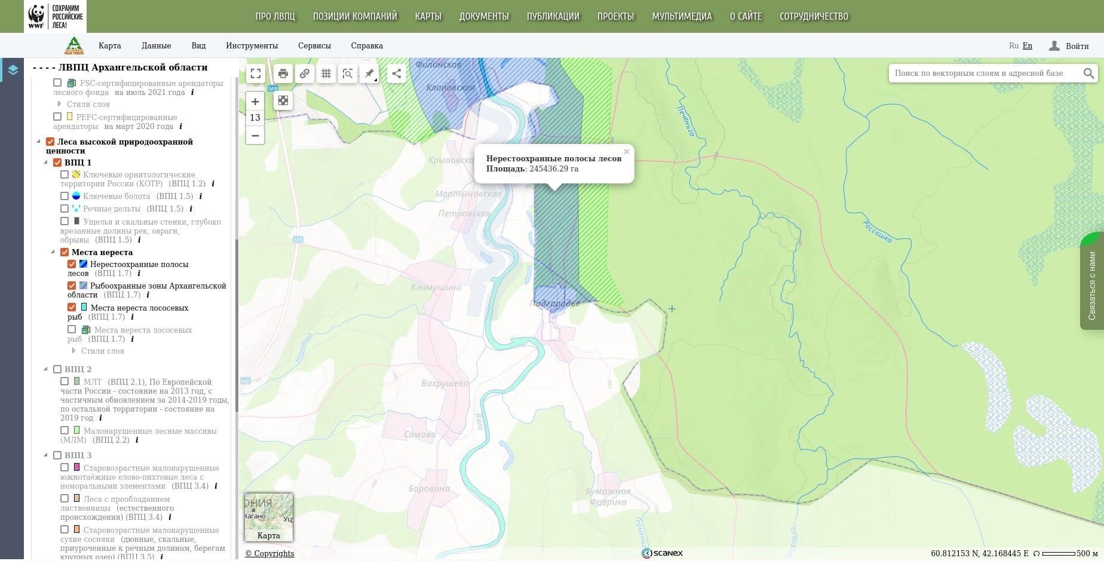Click the search magnifier icon
The image size is (1104, 561).
tap(1088, 73)
